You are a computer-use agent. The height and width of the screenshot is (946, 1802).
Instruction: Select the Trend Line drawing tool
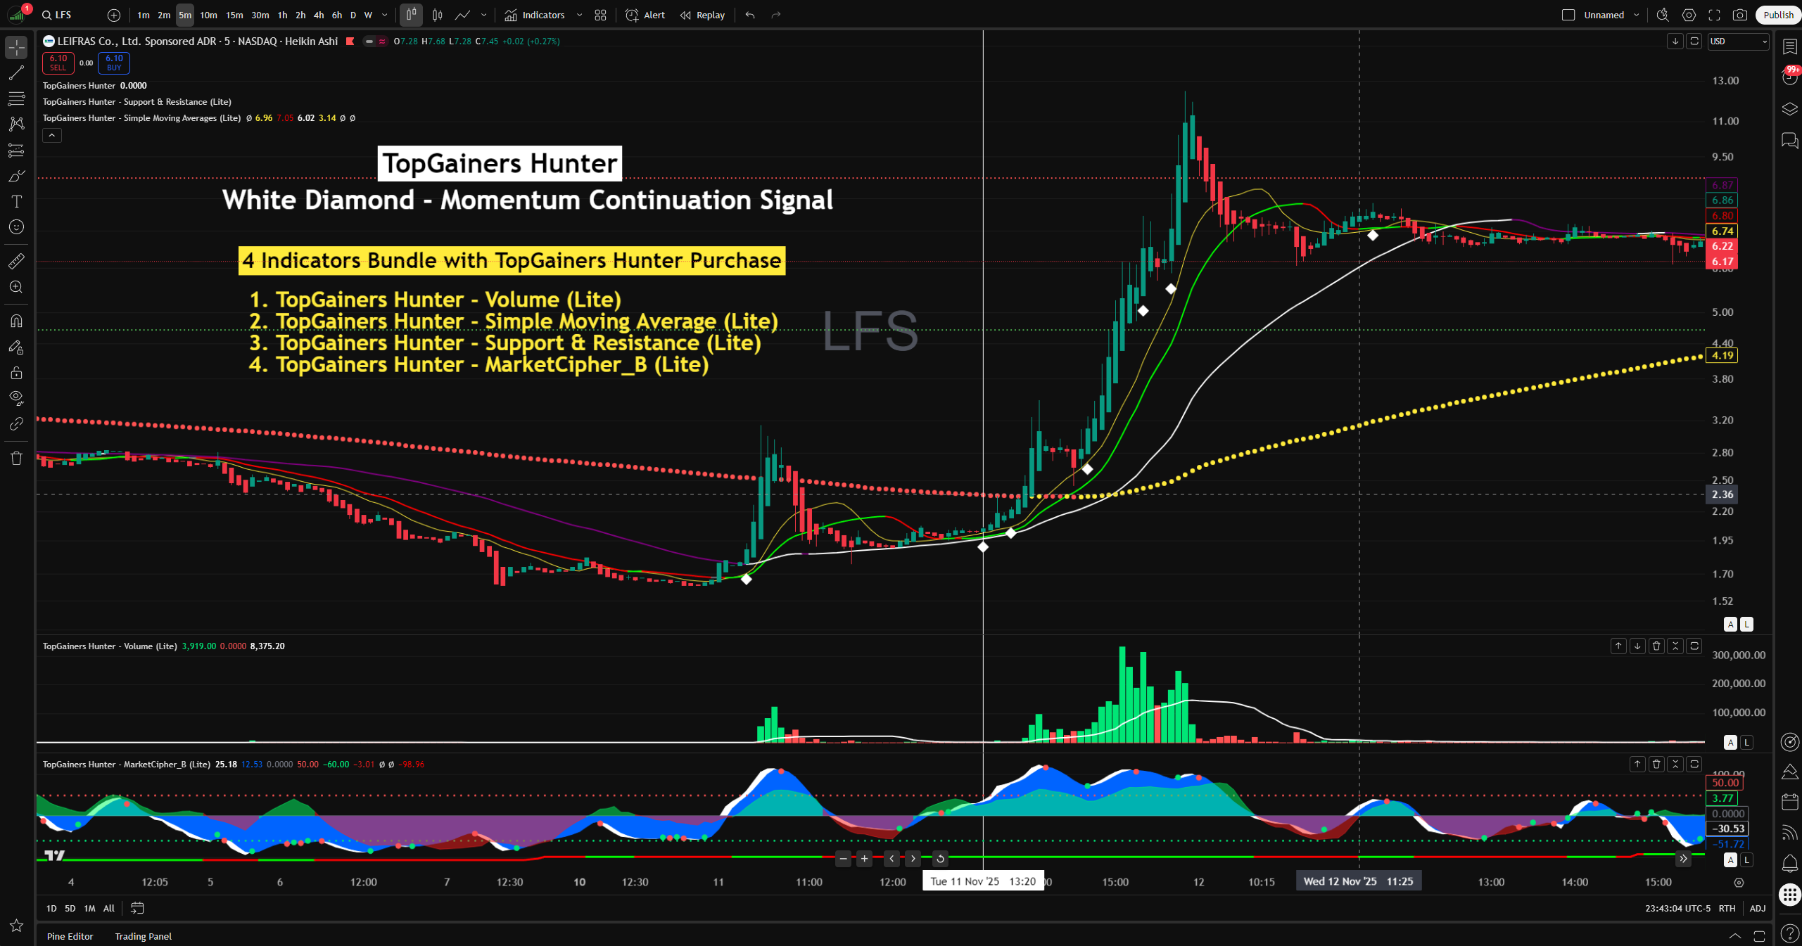16,72
